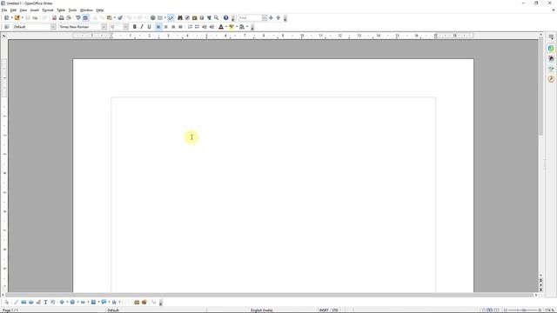
Task: Open the Edit menu
Action: [x=13, y=10]
